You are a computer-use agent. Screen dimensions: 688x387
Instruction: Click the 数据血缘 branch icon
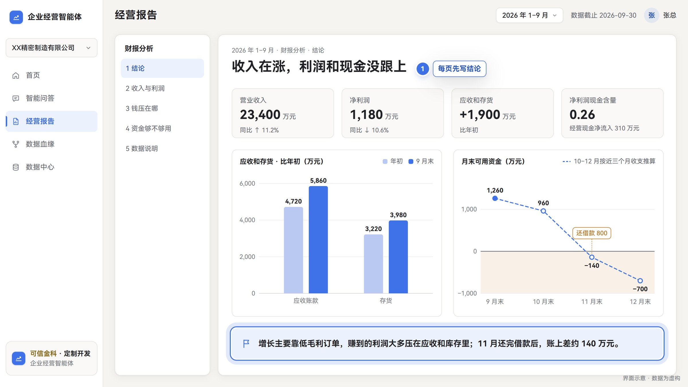[x=16, y=144]
